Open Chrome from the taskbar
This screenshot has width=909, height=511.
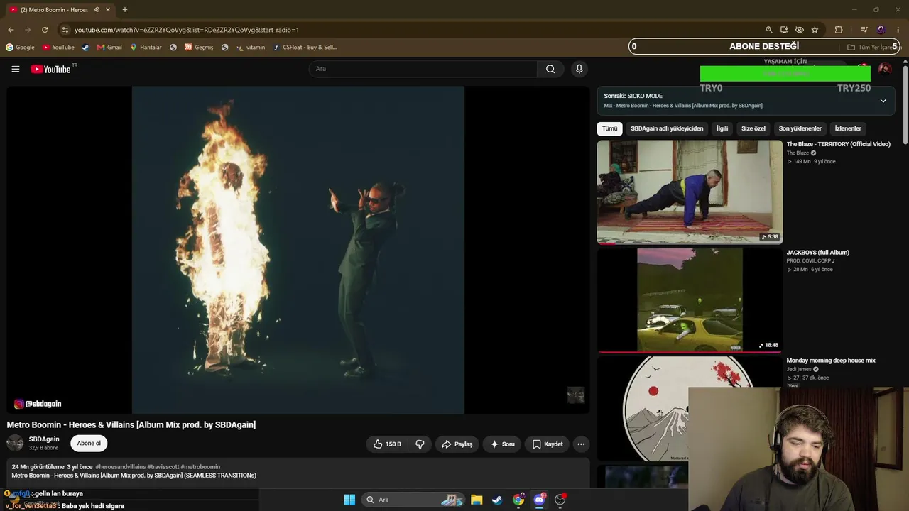518,500
